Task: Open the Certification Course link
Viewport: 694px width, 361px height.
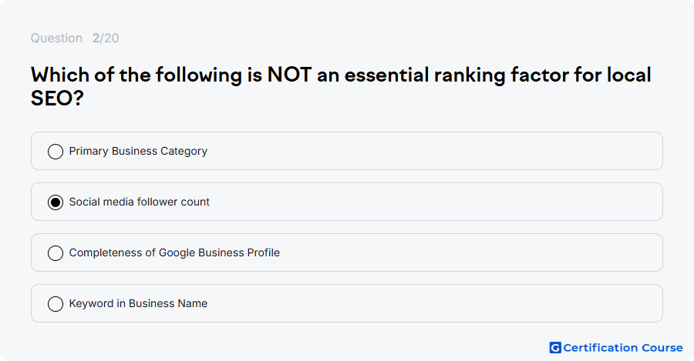Action: click(x=616, y=348)
